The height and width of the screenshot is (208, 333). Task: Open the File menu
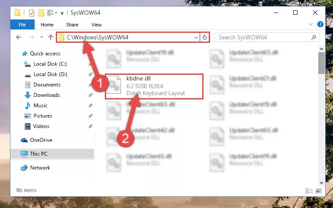tap(22, 25)
